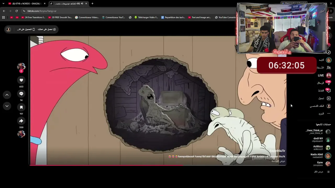Open the Explore compass icon in sidebar
The image size is (335, 188).
pyautogui.click(x=329, y=52)
